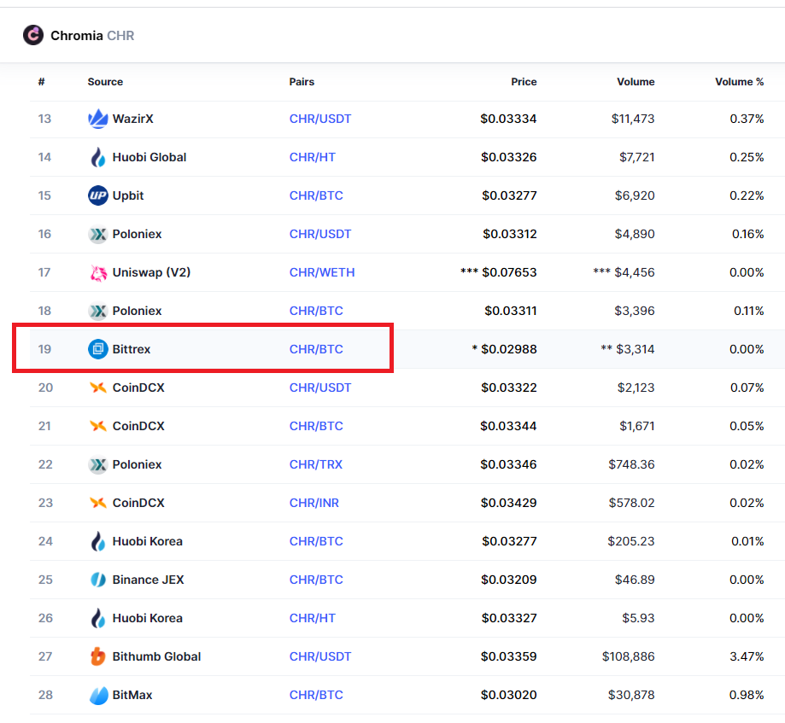
Task: Click the $30,878 volume cell
Action: click(631, 695)
